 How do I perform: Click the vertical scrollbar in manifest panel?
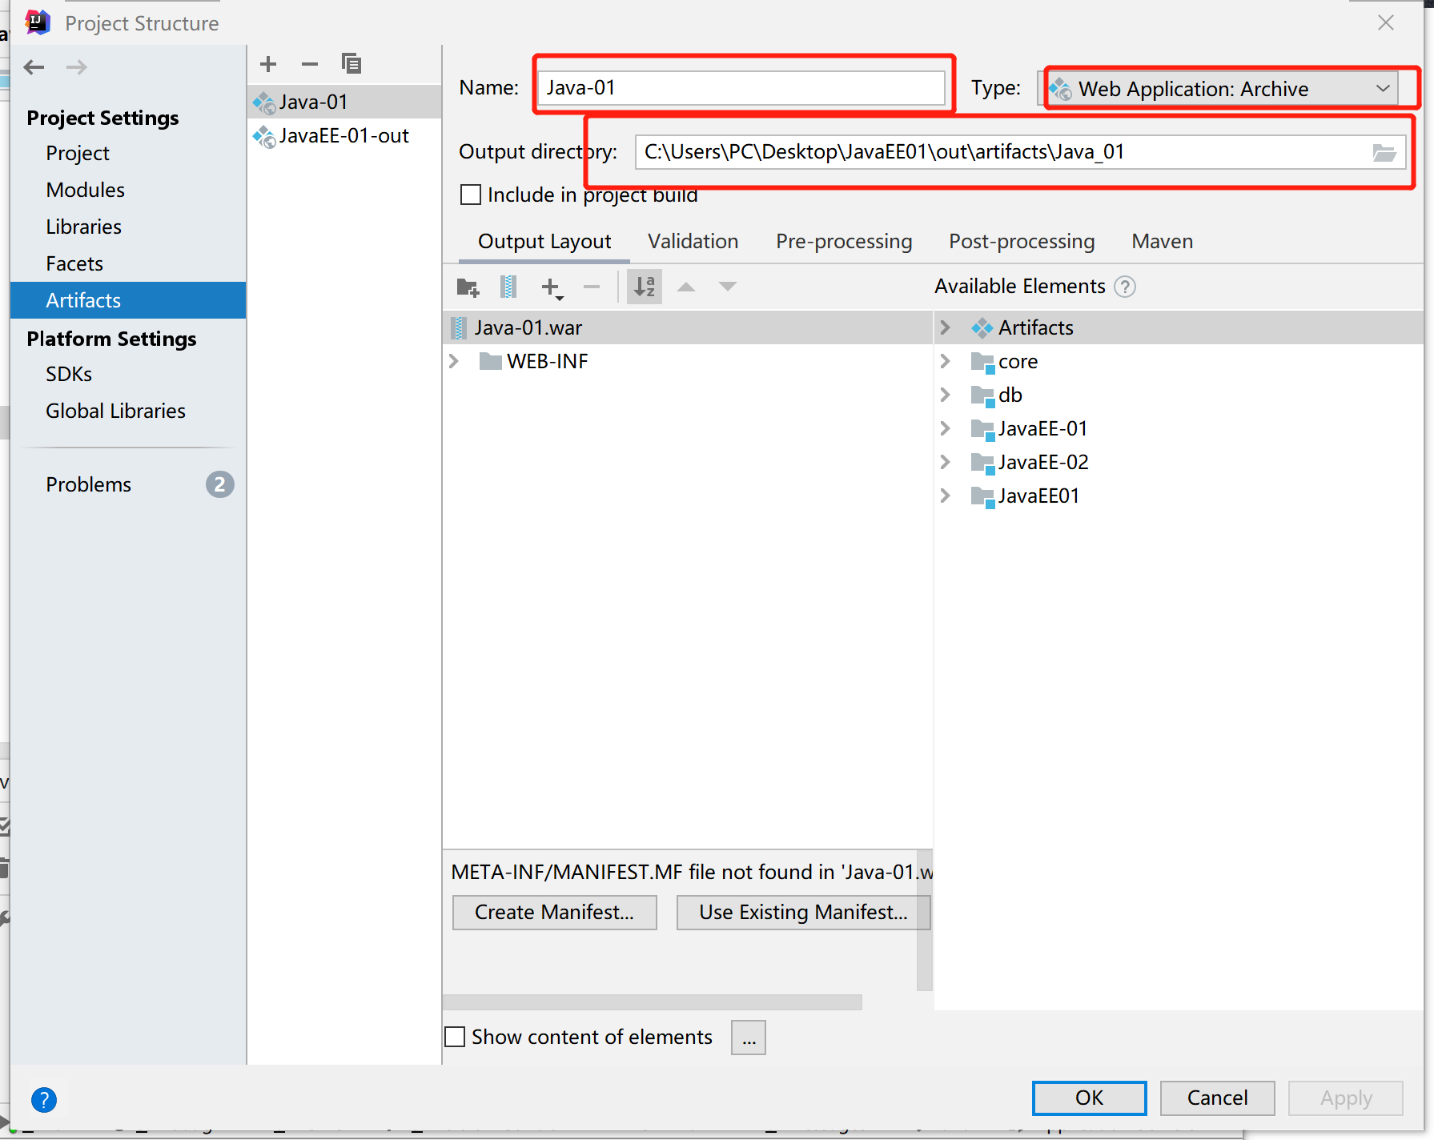[925, 920]
